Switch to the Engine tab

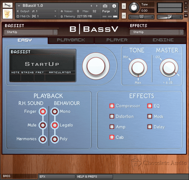(163, 40)
